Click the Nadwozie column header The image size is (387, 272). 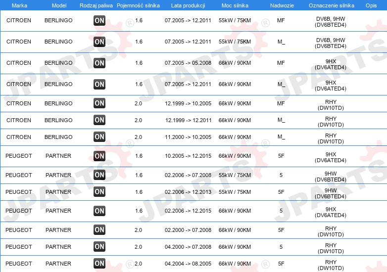tap(282, 5)
